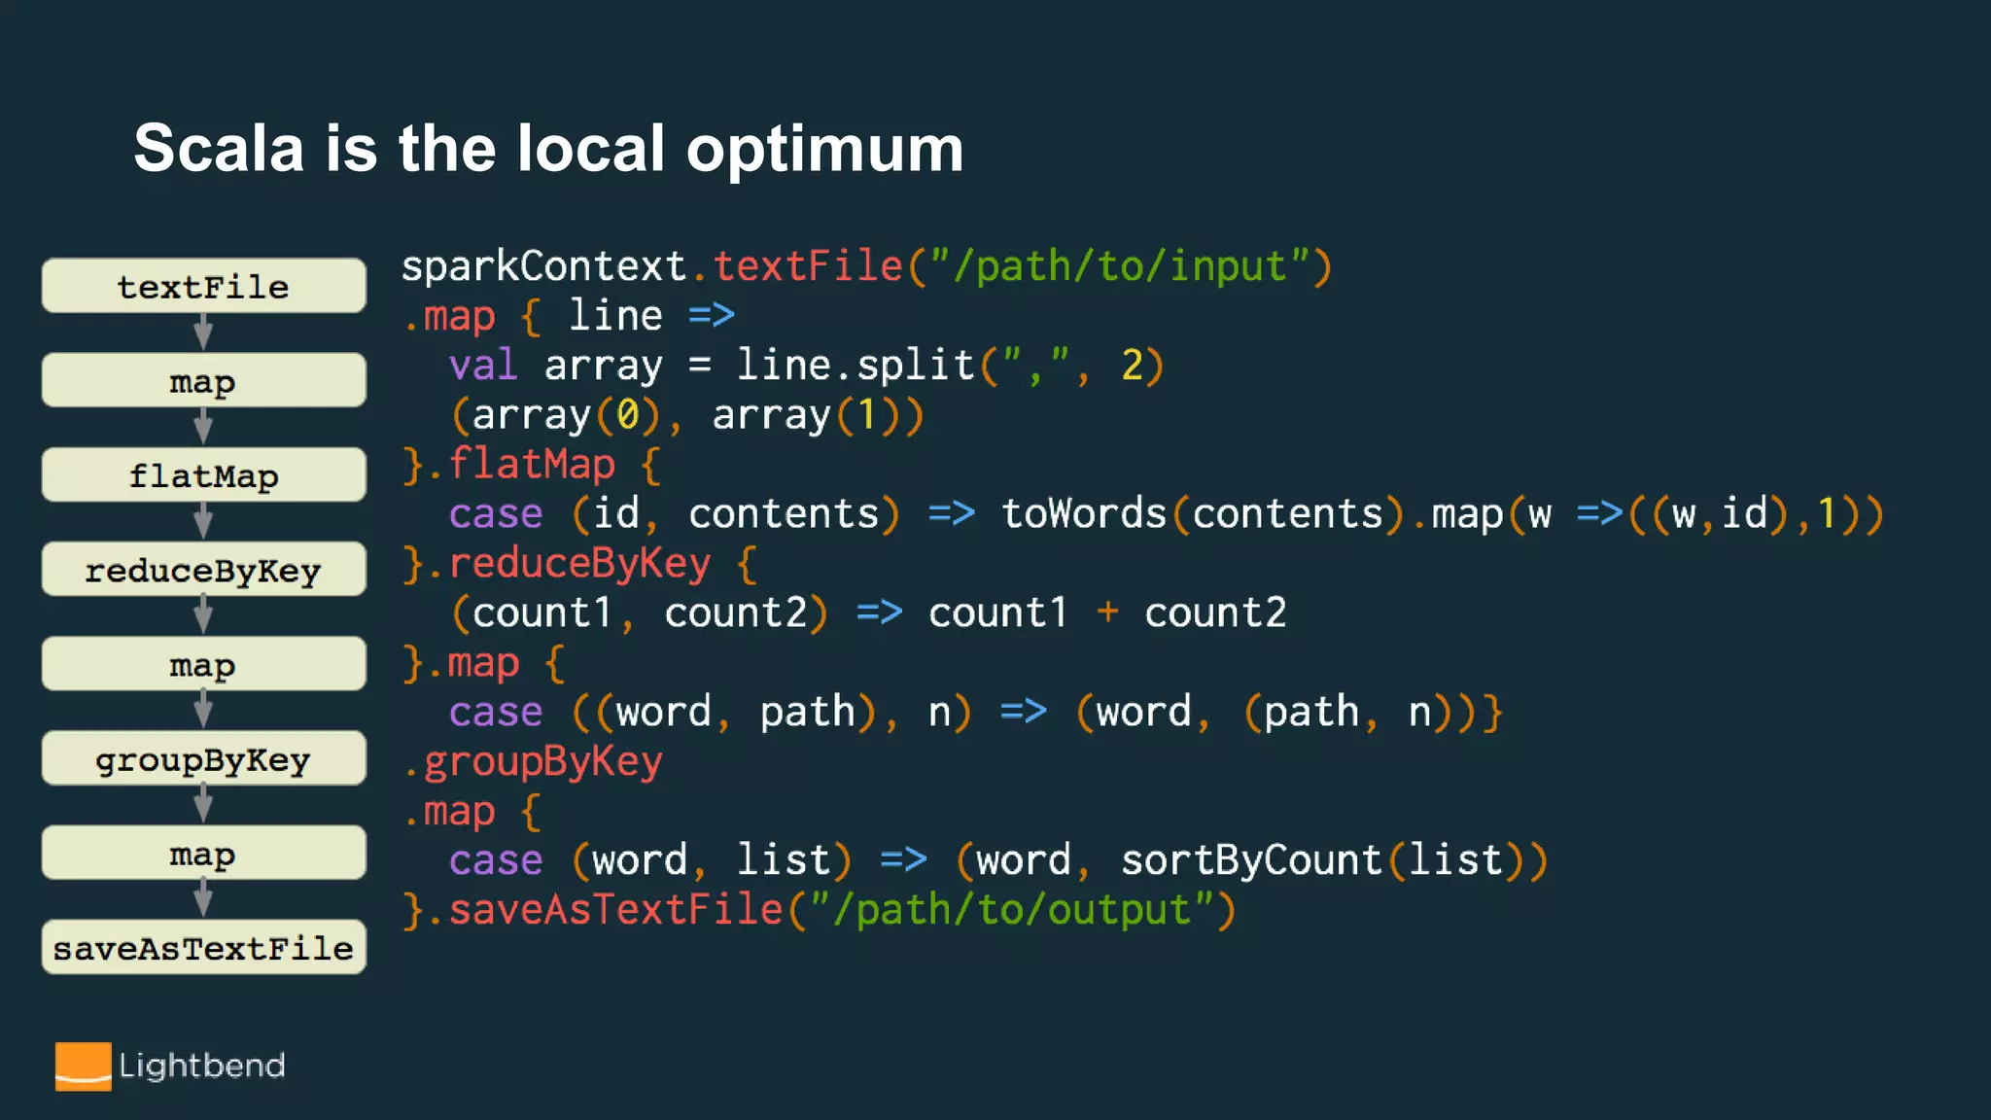The image size is (1991, 1120).
Task: Select the groupByKey diagram box
Action: pyautogui.click(x=203, y=759)
